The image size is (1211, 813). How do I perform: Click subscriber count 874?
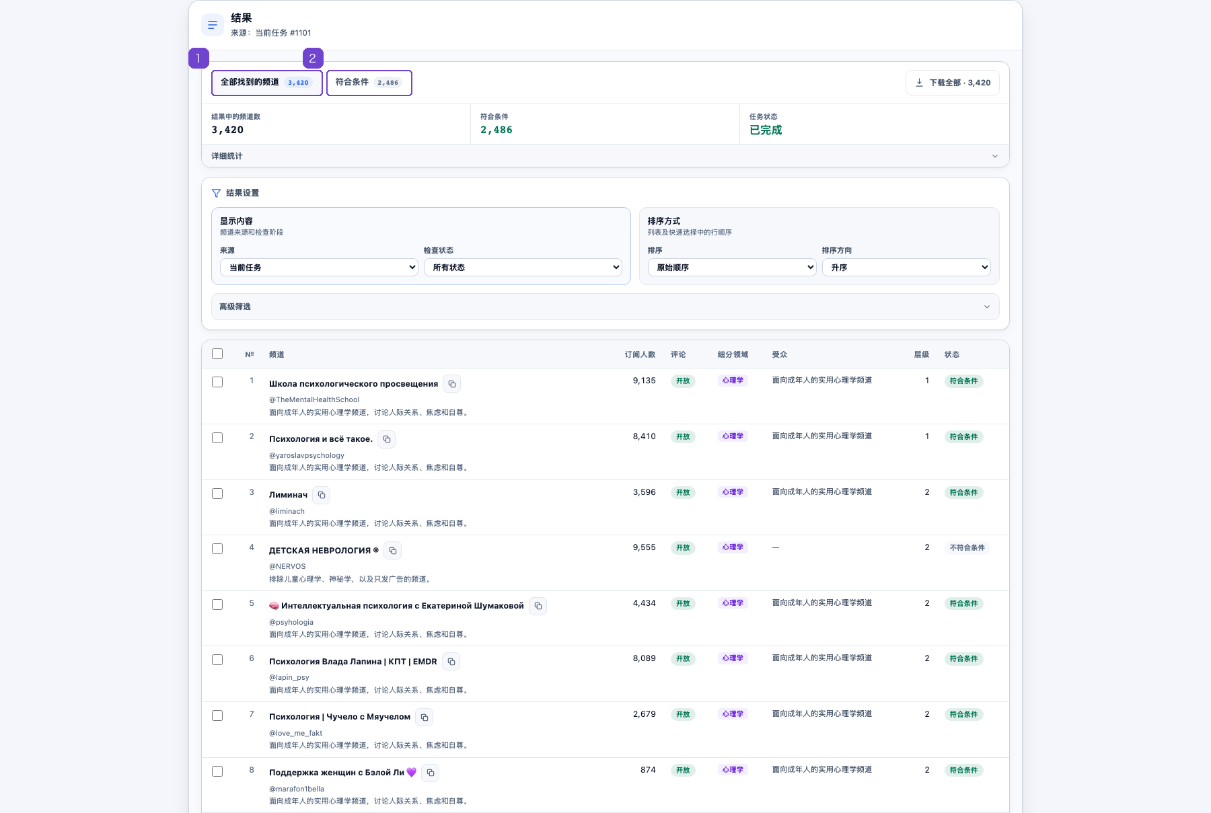point(648,770)
